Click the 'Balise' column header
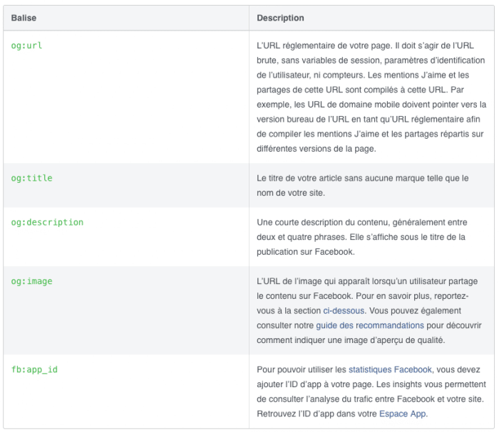The height and width of the screenshot is (432, 499). point(24,18)
